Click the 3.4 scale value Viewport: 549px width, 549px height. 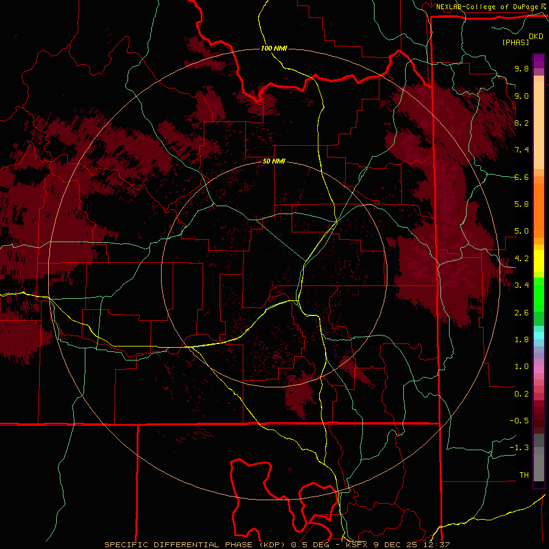point(522,285)
